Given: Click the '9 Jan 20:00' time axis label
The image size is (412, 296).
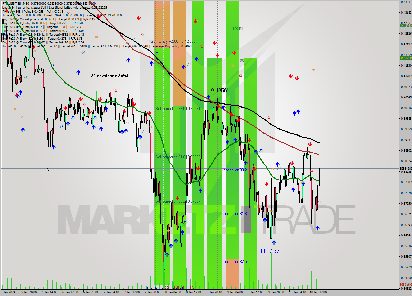Looking at the screenshot, I should coord(276,293).
